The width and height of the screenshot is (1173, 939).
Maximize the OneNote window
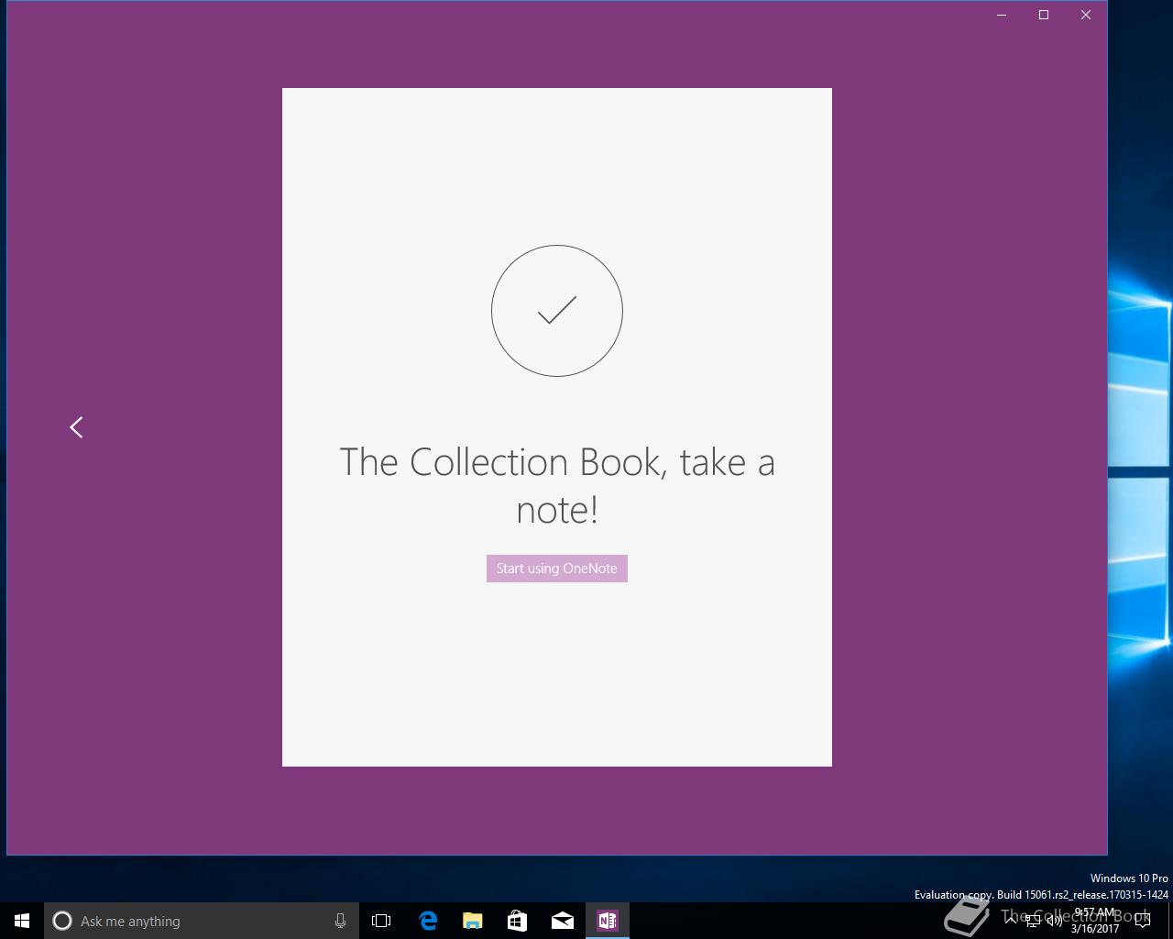point(1044,15)
